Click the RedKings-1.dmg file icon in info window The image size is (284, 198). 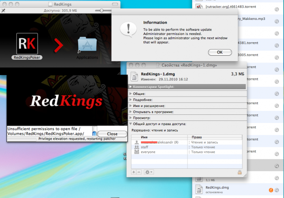(134, 76)
